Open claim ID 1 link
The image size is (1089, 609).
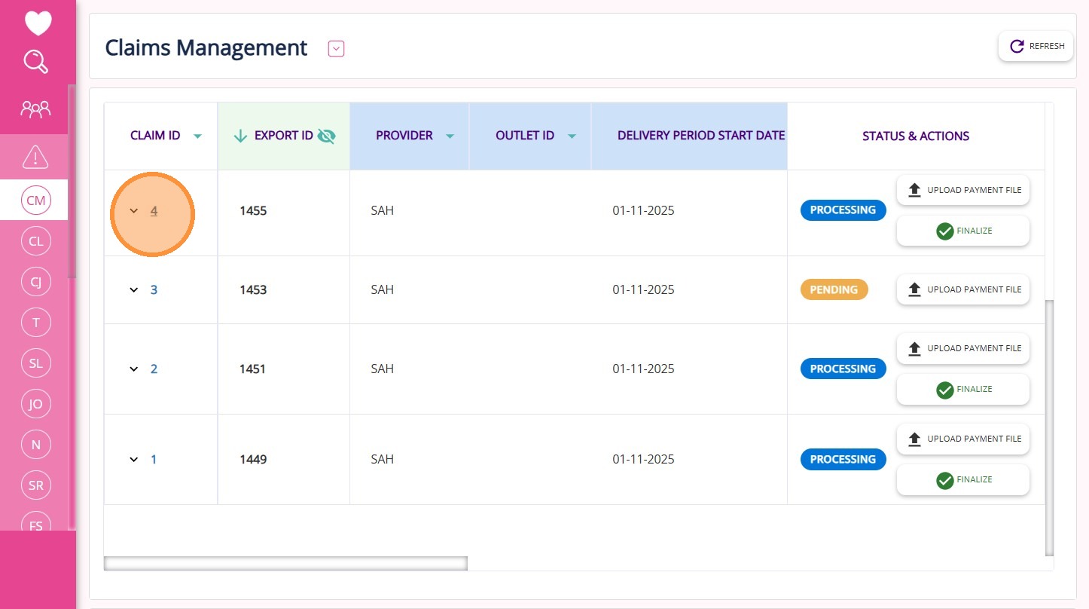pyautogui.click(x=154, y=459)
